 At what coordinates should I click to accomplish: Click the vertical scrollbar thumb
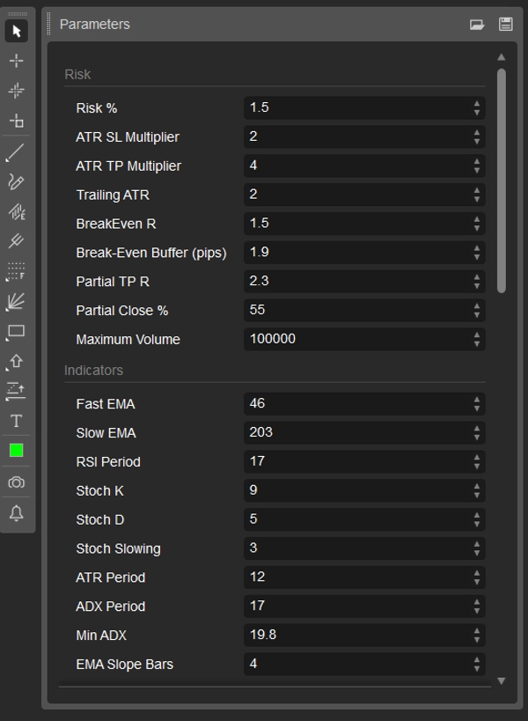pos(502,180)
